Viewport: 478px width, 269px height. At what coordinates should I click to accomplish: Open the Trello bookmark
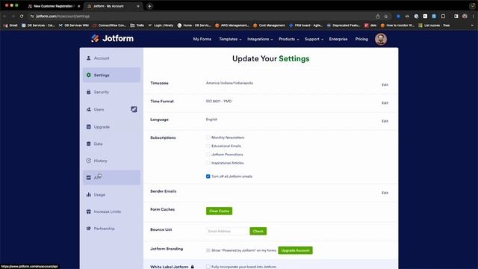click(137, 25)
